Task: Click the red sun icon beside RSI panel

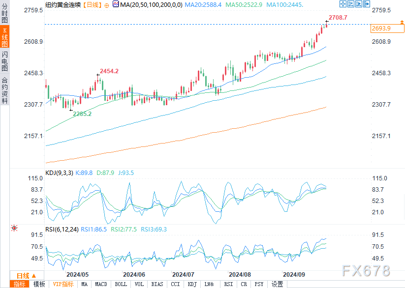Action: [14, 228]
